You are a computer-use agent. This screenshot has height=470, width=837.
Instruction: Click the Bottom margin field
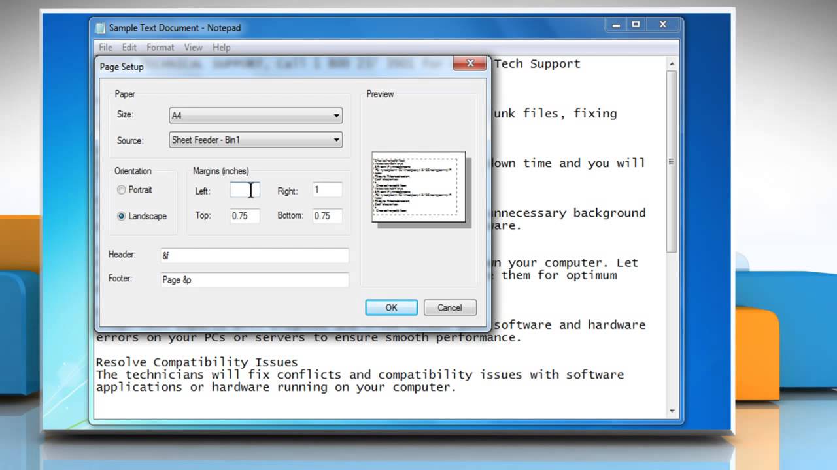pyautogui.click(x=327, y=215)
